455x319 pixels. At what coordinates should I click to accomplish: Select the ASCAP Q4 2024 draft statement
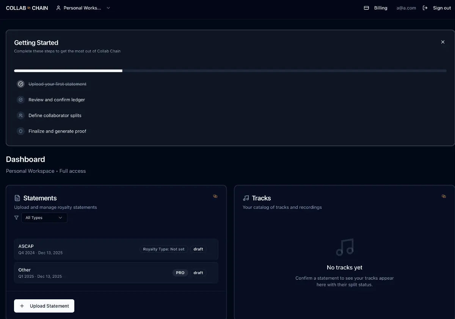tap(116, 249)
